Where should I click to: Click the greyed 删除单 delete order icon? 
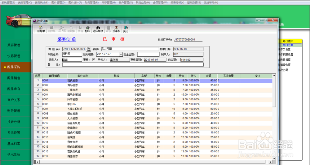[x=51, y=29]
